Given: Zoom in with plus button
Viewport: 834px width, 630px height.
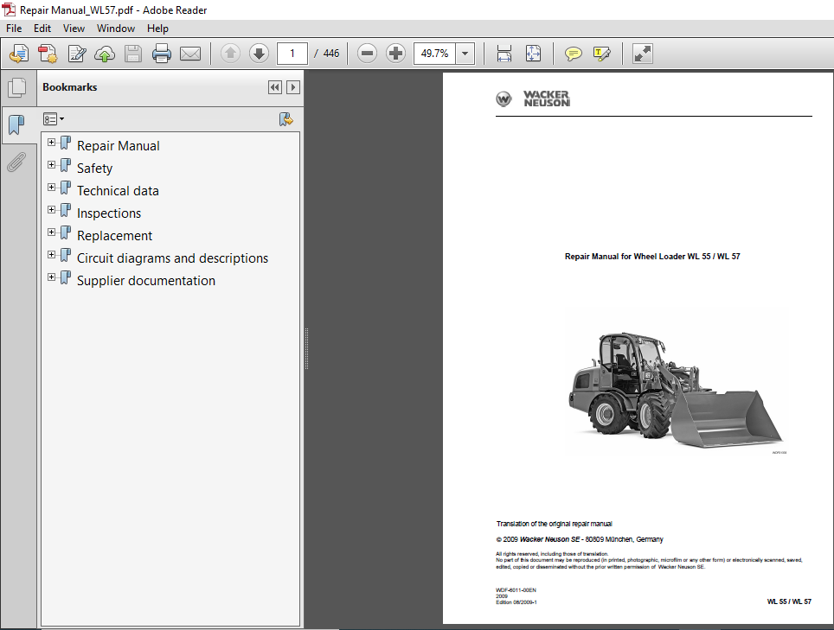Looking at the screenshot, I should point(395,53).
